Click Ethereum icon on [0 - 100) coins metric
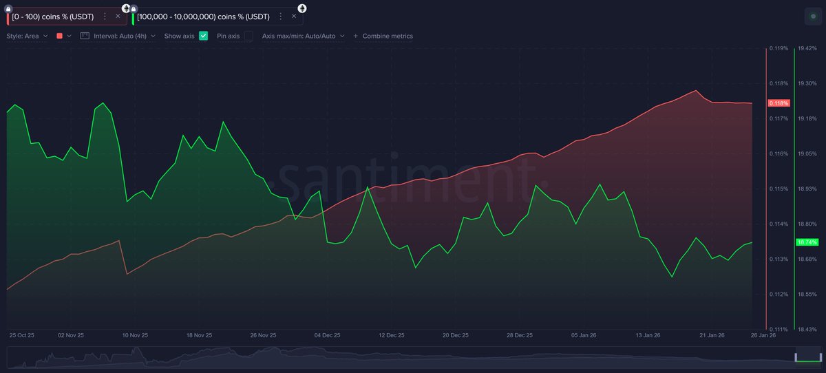The image size is (826, 373). point(126,8)
